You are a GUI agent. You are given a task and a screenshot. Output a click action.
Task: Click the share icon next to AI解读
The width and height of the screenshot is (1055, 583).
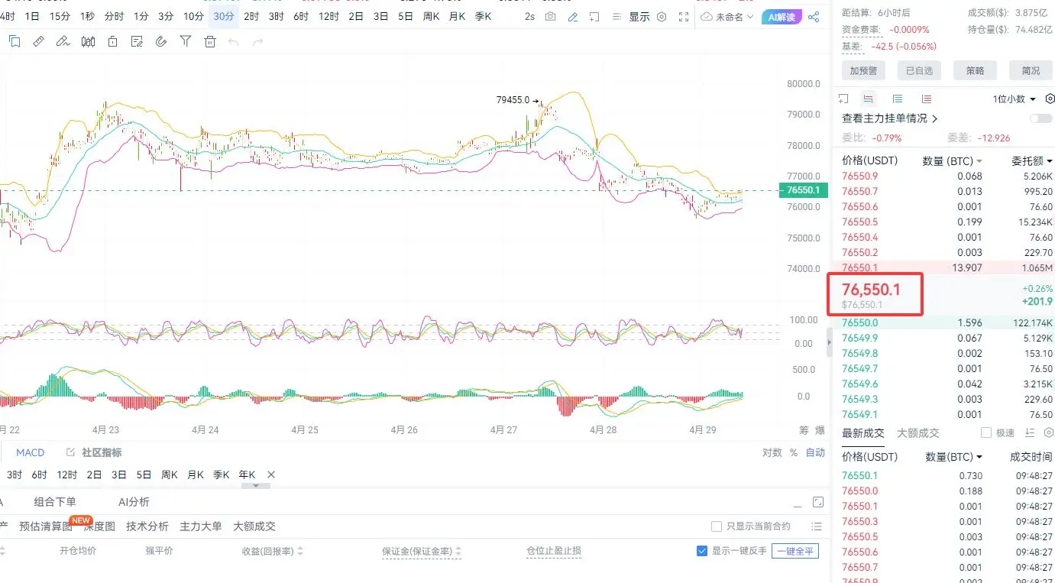point(814,16)
